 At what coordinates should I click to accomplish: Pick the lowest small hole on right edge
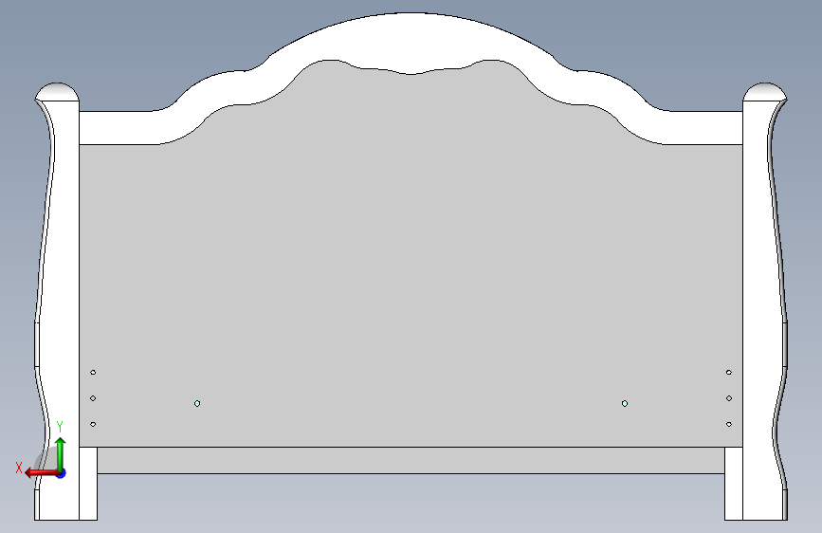pos(729,424)
